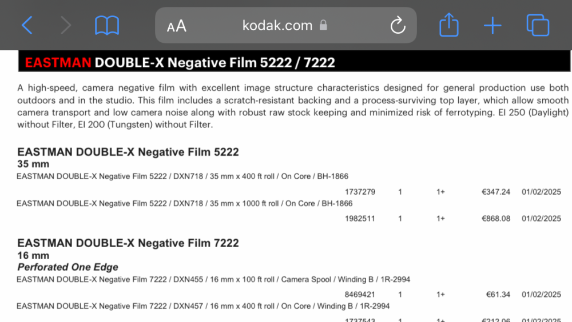Tap the €347.24 price
Viewport: 572px width, 322px height.
[496, 192]
